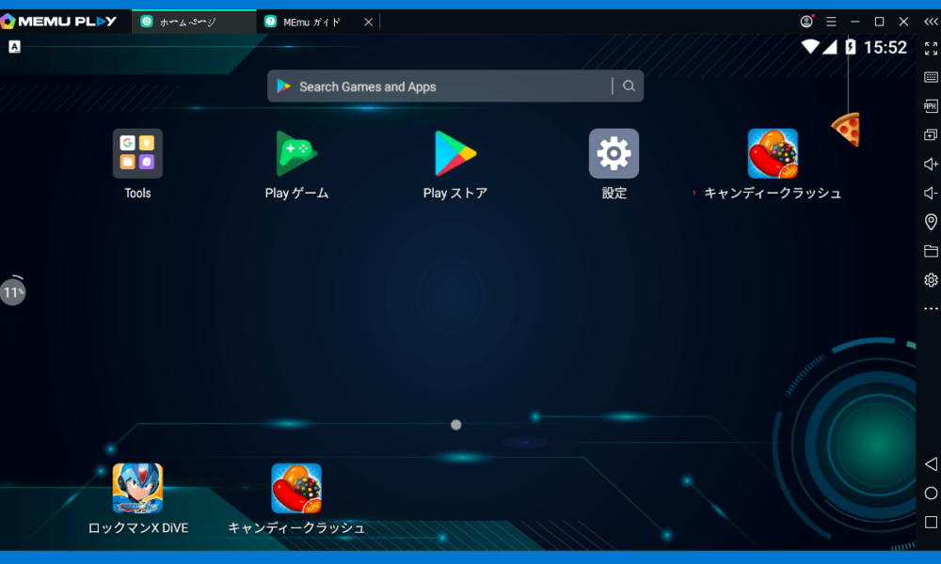Toggle fullscreen mode from the sidebar
The height and width of the screenshot is (564, 941).
930,47
